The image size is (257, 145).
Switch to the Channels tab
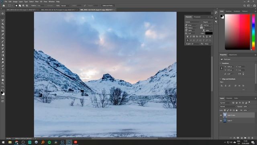click(x=229, y=98)
